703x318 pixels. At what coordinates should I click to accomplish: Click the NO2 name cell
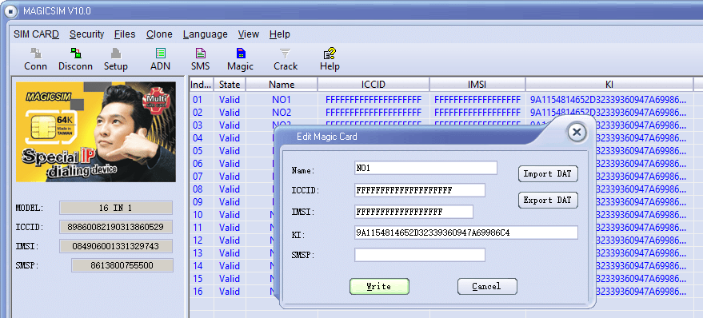pos(282,113)
